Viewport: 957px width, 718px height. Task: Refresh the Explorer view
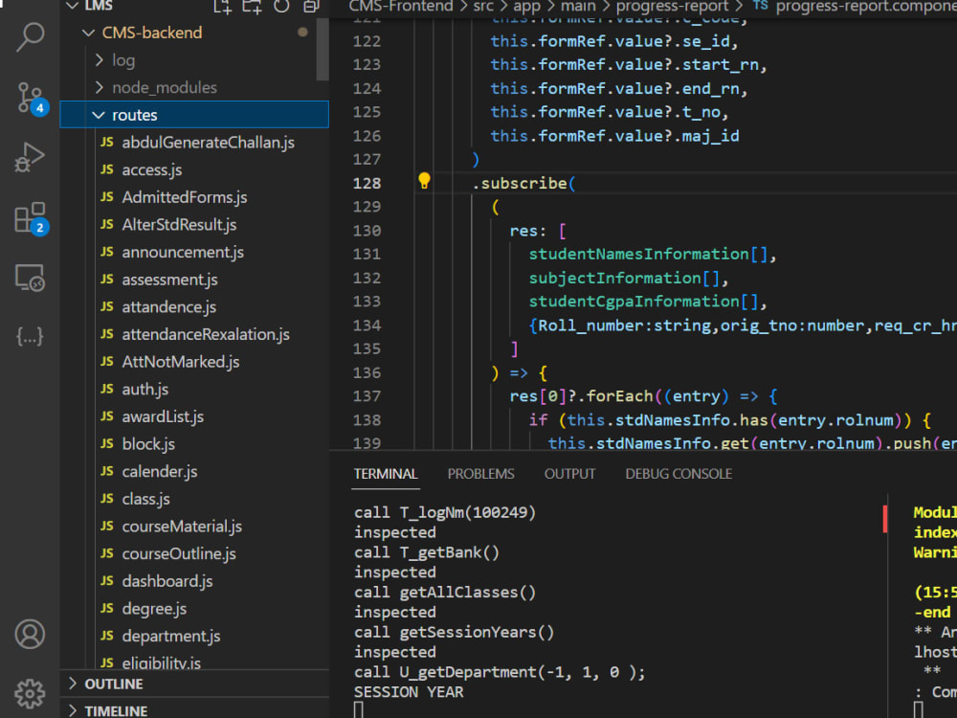pyautogui.click(x=278, y=7)
